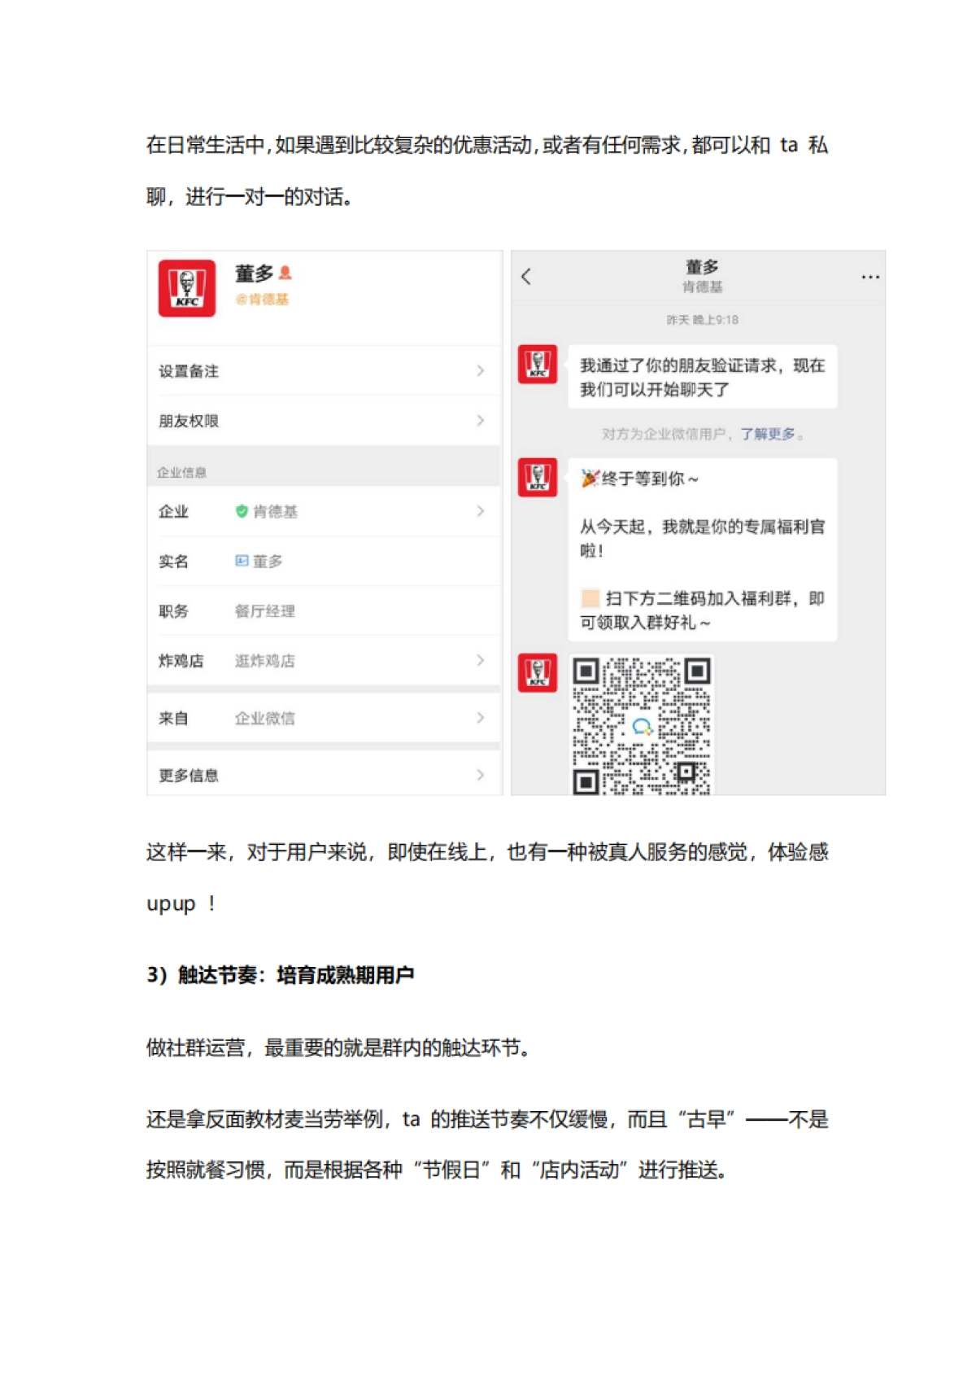This screenshot has width=976, height=1382.
Task: Select the 餐厅经理 job title text
Action: tap(265, 611)
